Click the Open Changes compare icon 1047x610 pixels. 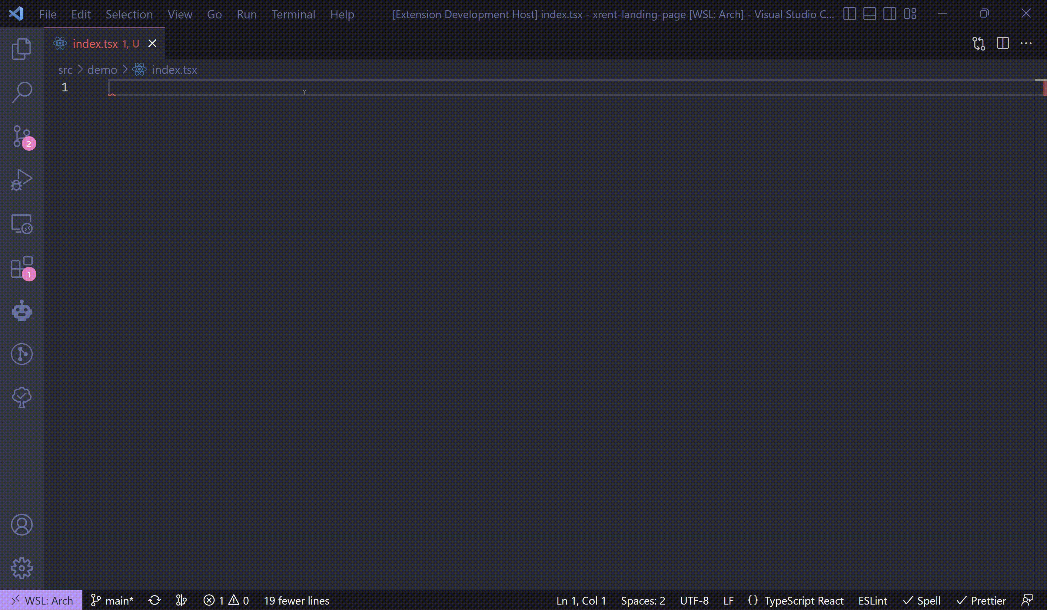[x=979, y=44]
